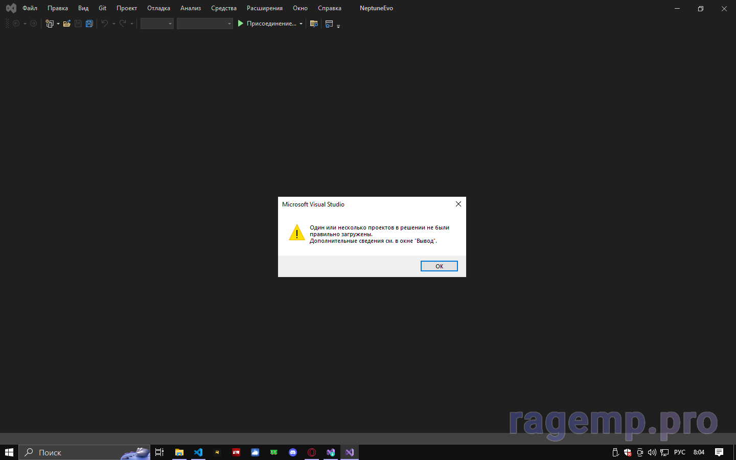Click the network connection tray icon
The height and width of the screenshot is (460, 736).
click(x=664, y=452)
